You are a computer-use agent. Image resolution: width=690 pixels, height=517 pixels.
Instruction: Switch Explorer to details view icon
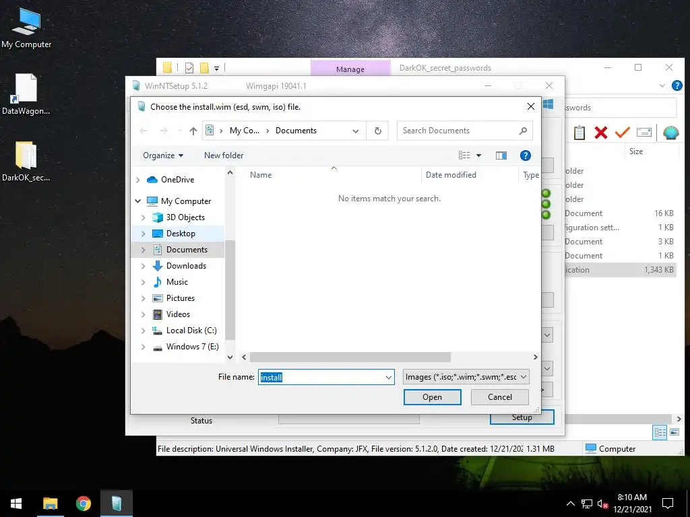coord(660,432)
